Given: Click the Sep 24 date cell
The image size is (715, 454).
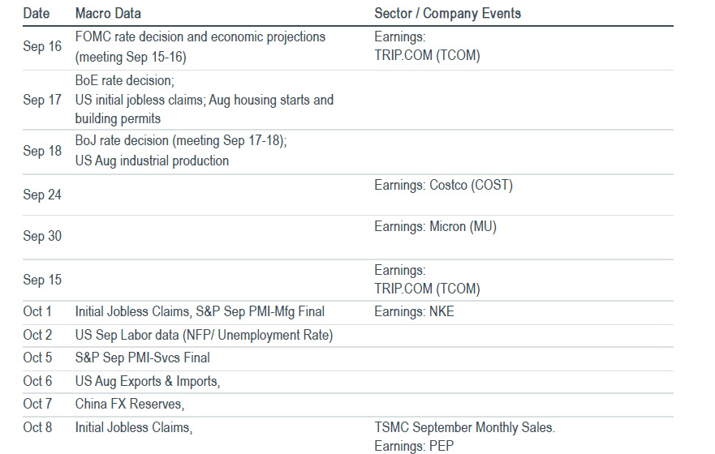Looking at the screenshot, I should coord(42,195).
